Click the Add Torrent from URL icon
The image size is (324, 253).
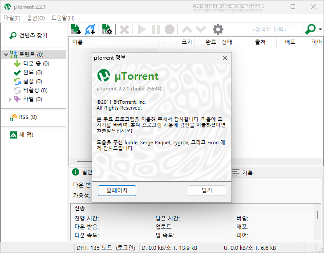[90, 29]
